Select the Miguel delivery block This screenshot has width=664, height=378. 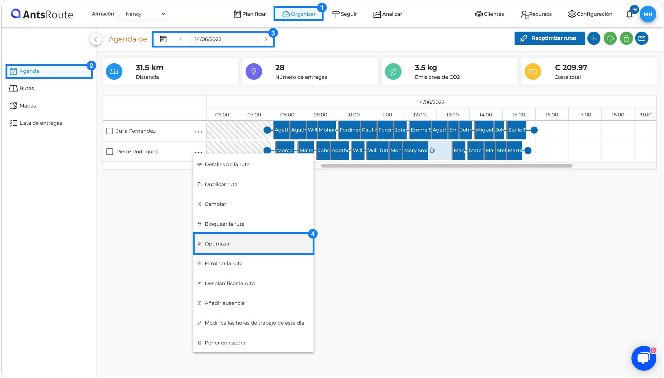point(484,130)
